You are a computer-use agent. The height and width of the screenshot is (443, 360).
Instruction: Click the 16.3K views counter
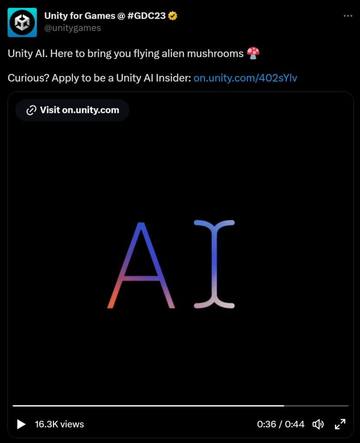(59, 424)
